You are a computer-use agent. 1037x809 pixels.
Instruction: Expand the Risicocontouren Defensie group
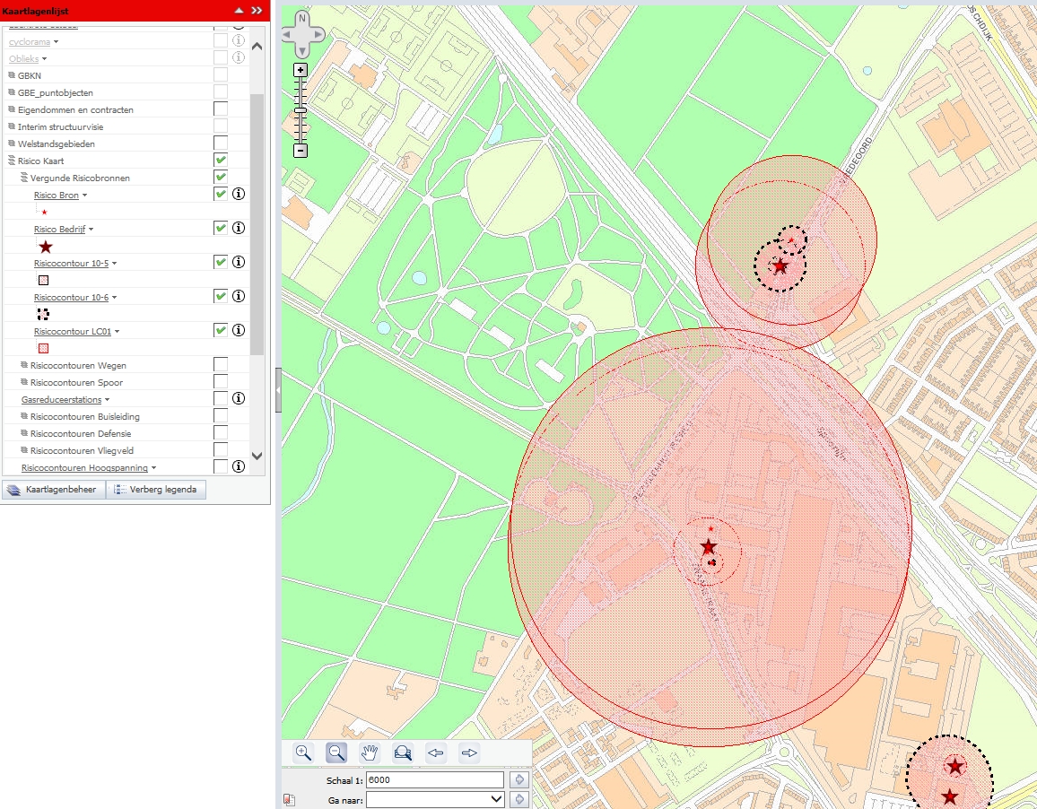point(24,433)
